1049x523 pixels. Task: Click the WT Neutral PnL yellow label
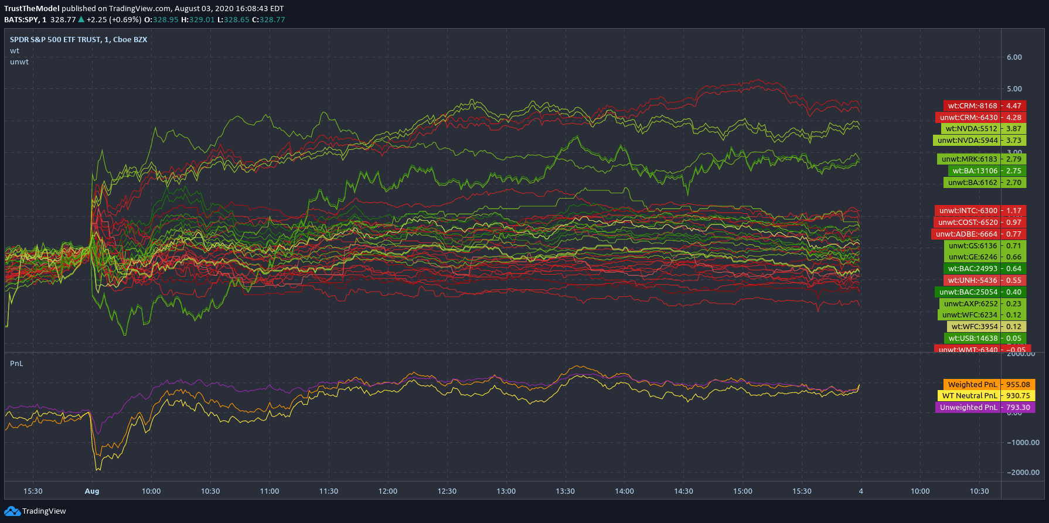click(987, 396)
